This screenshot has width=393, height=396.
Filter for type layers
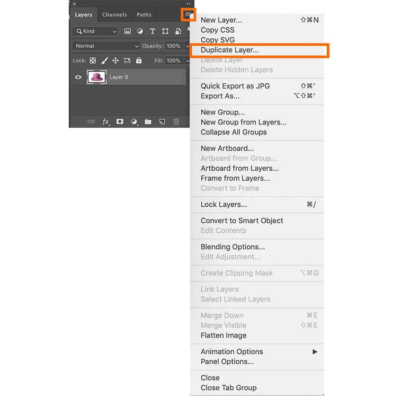pyautogui.click(x=152, y=31)
